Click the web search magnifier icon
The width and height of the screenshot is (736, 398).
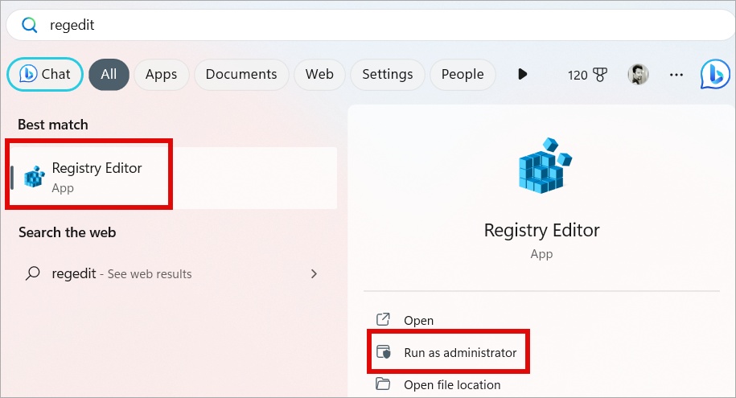pyautogui.click(x=32, y=273)
